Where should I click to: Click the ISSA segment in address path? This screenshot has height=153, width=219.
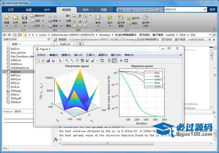pos(183,35)
